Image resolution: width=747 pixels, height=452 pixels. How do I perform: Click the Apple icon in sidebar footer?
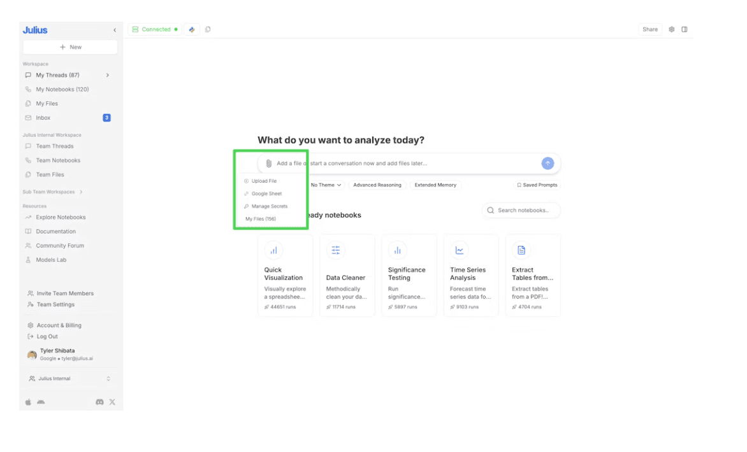(x=27, y=402)
